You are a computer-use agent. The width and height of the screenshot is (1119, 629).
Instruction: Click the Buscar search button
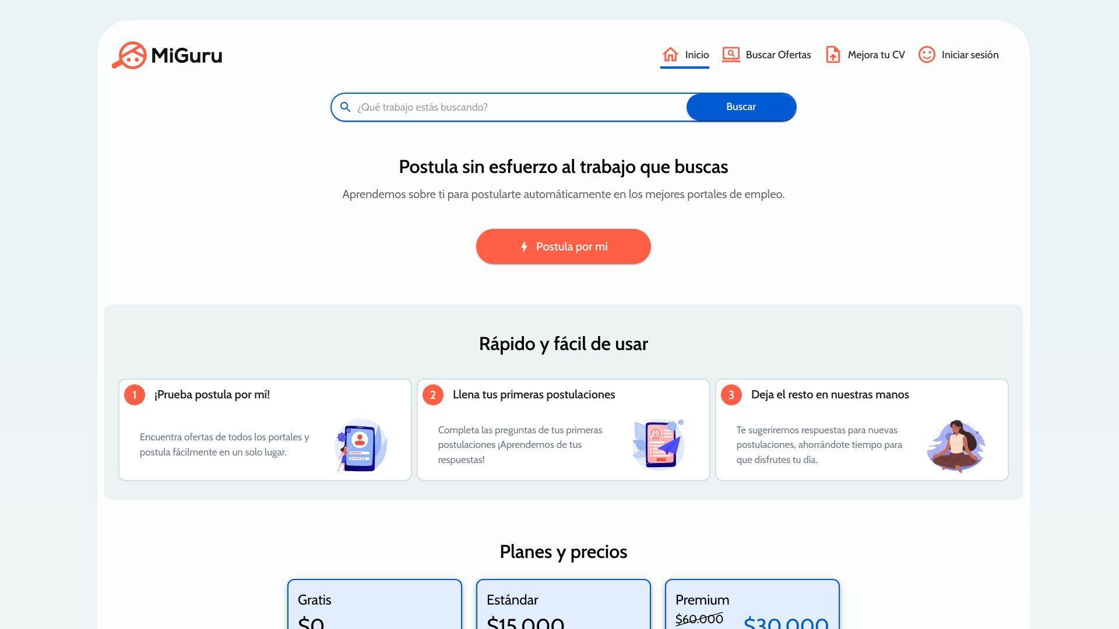click(x=741, y=107)
